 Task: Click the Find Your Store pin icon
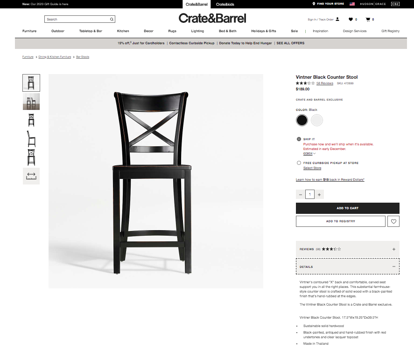click(314, 4)
